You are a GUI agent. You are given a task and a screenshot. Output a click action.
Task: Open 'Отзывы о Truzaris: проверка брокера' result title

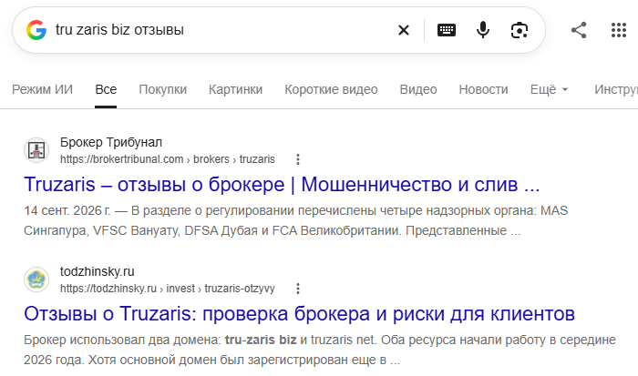(x=299, y=314)
